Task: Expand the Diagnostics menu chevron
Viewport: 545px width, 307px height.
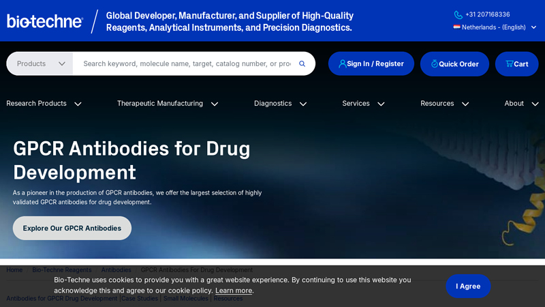Action: point(303,104)
